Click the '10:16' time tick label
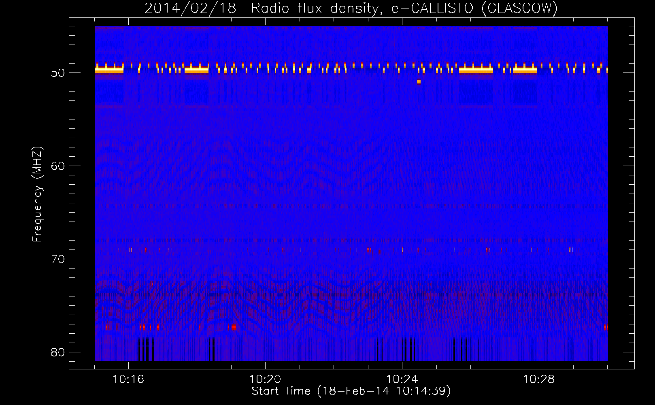The width and height of the screenshot is (655, 405). point(128,379)
